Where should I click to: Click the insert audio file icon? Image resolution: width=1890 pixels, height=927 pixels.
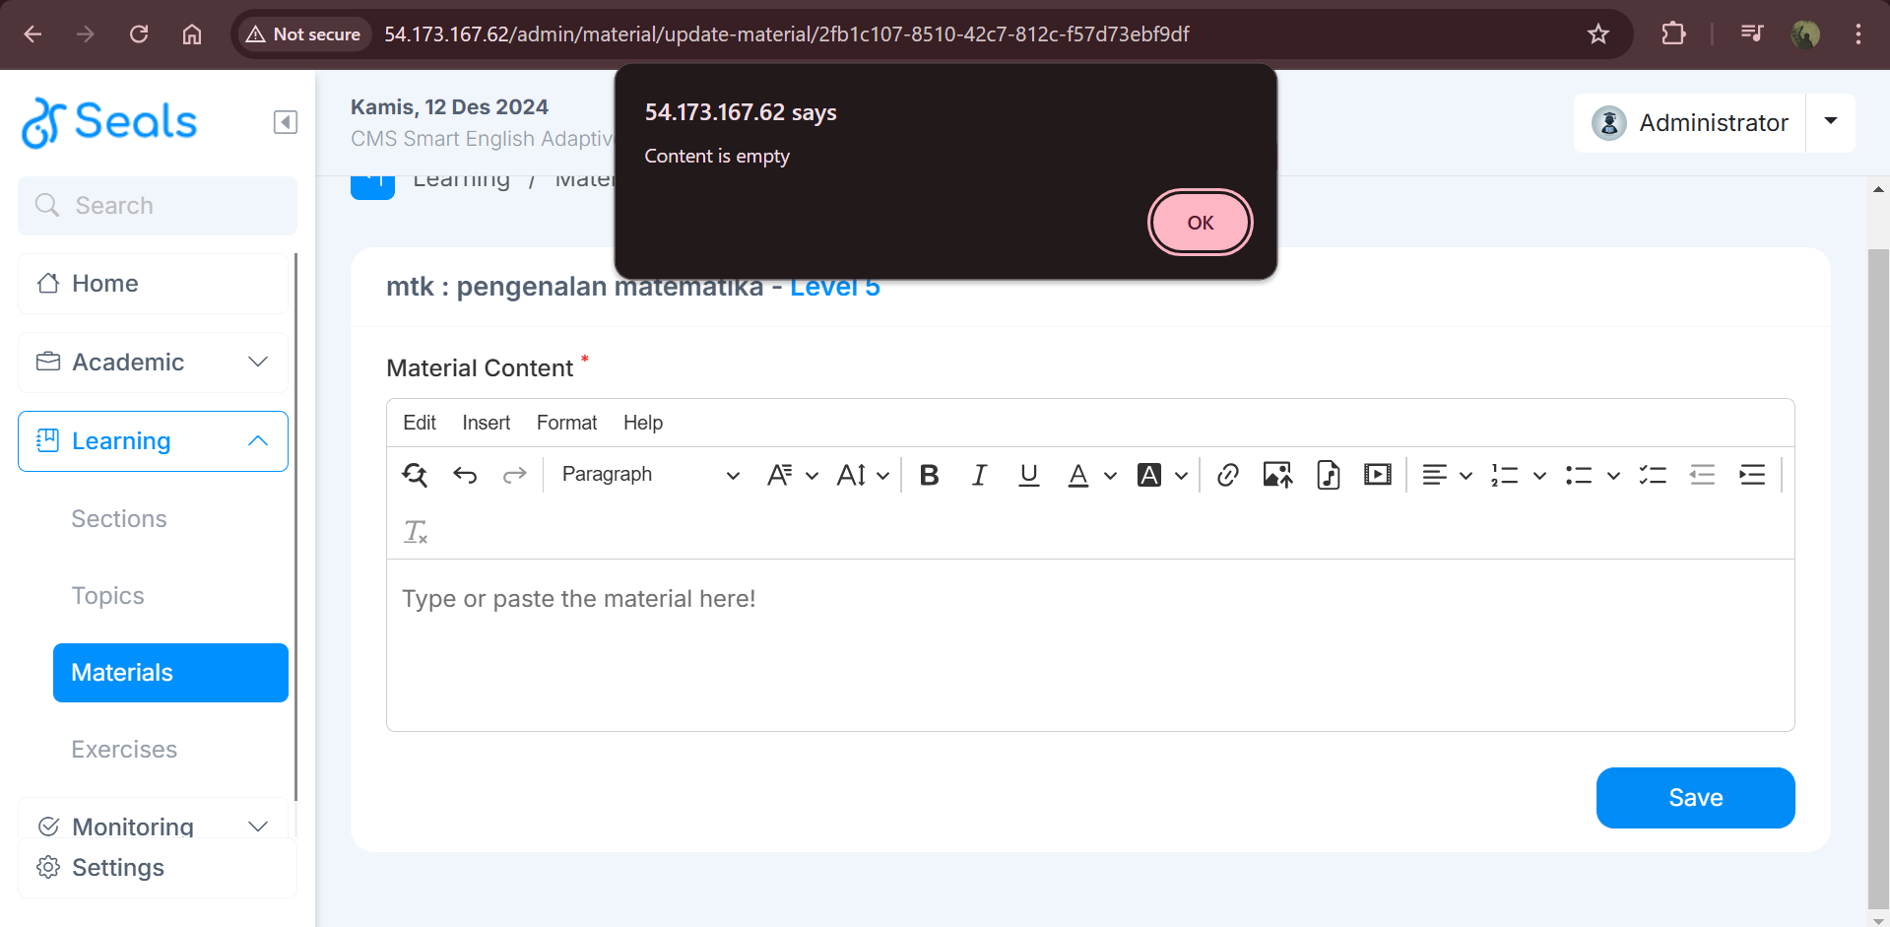(1328, 476)
